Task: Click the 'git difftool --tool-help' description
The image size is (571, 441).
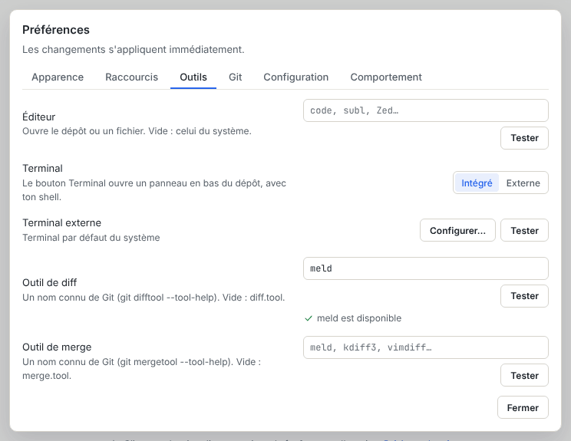Action: 153,298
